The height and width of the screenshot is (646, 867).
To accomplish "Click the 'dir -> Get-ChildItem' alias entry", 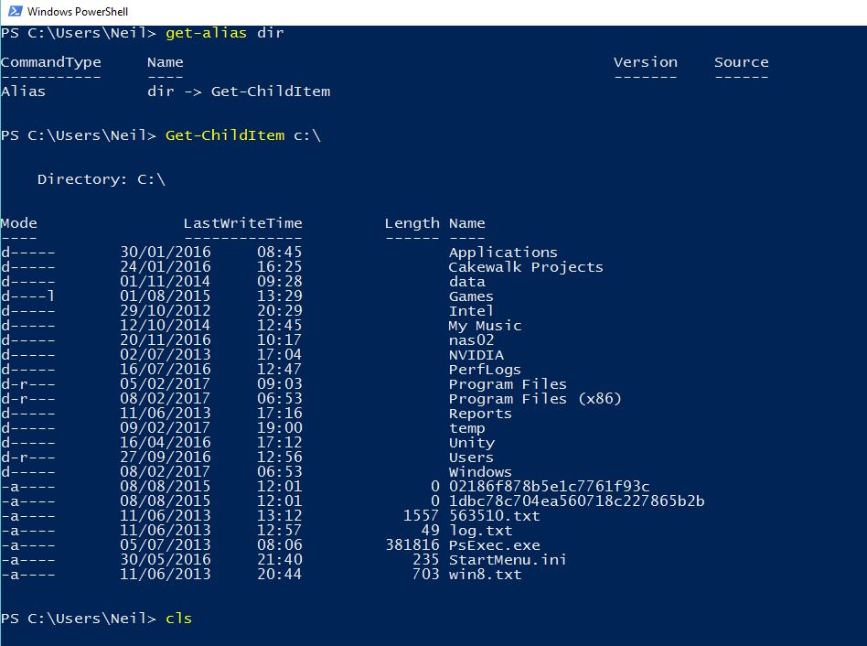I will coord(238,92).
